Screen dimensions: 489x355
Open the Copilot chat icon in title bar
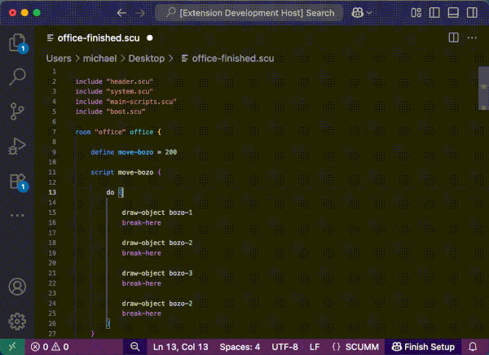(358, 13)
